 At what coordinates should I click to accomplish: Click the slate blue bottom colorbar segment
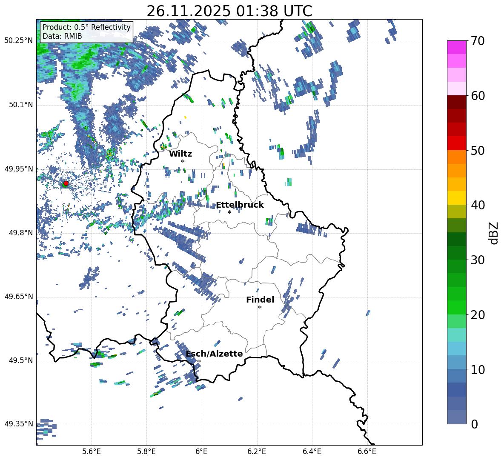pyautogui.click(x=456, y=417)
